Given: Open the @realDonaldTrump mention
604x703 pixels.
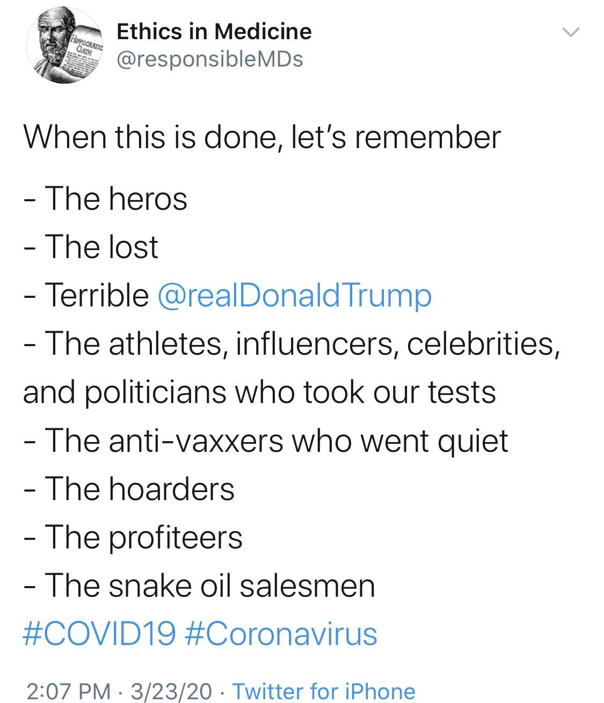Looking at the screenshot, I should click(x=295, y=295).
